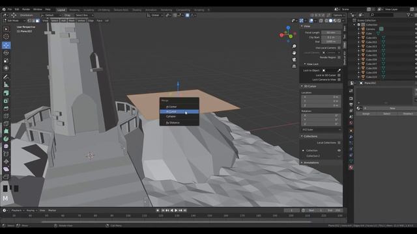Choose Collapse in Merge menu

[x=179, y=116]
